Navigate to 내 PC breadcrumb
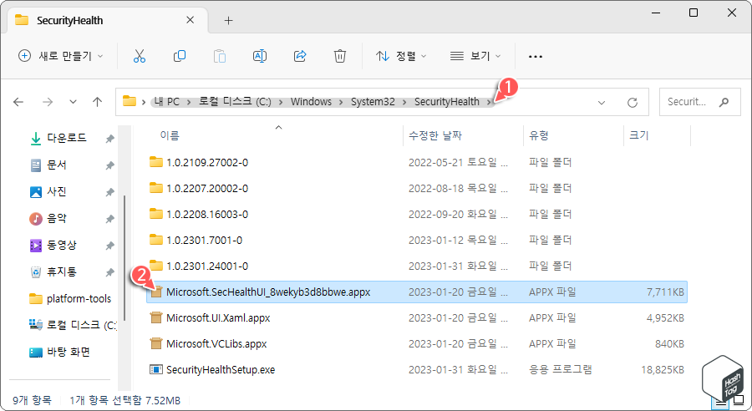752x411 pixels. coord(166,102)
